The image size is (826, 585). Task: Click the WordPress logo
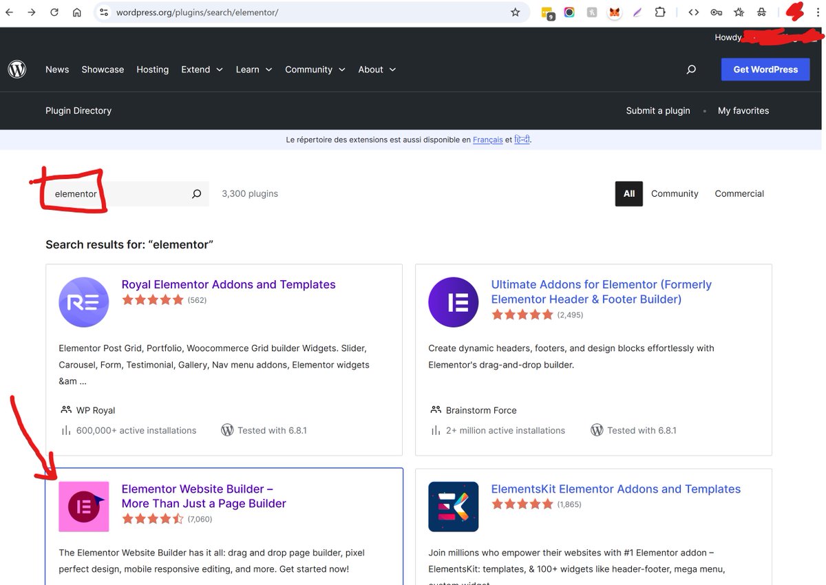17,70
